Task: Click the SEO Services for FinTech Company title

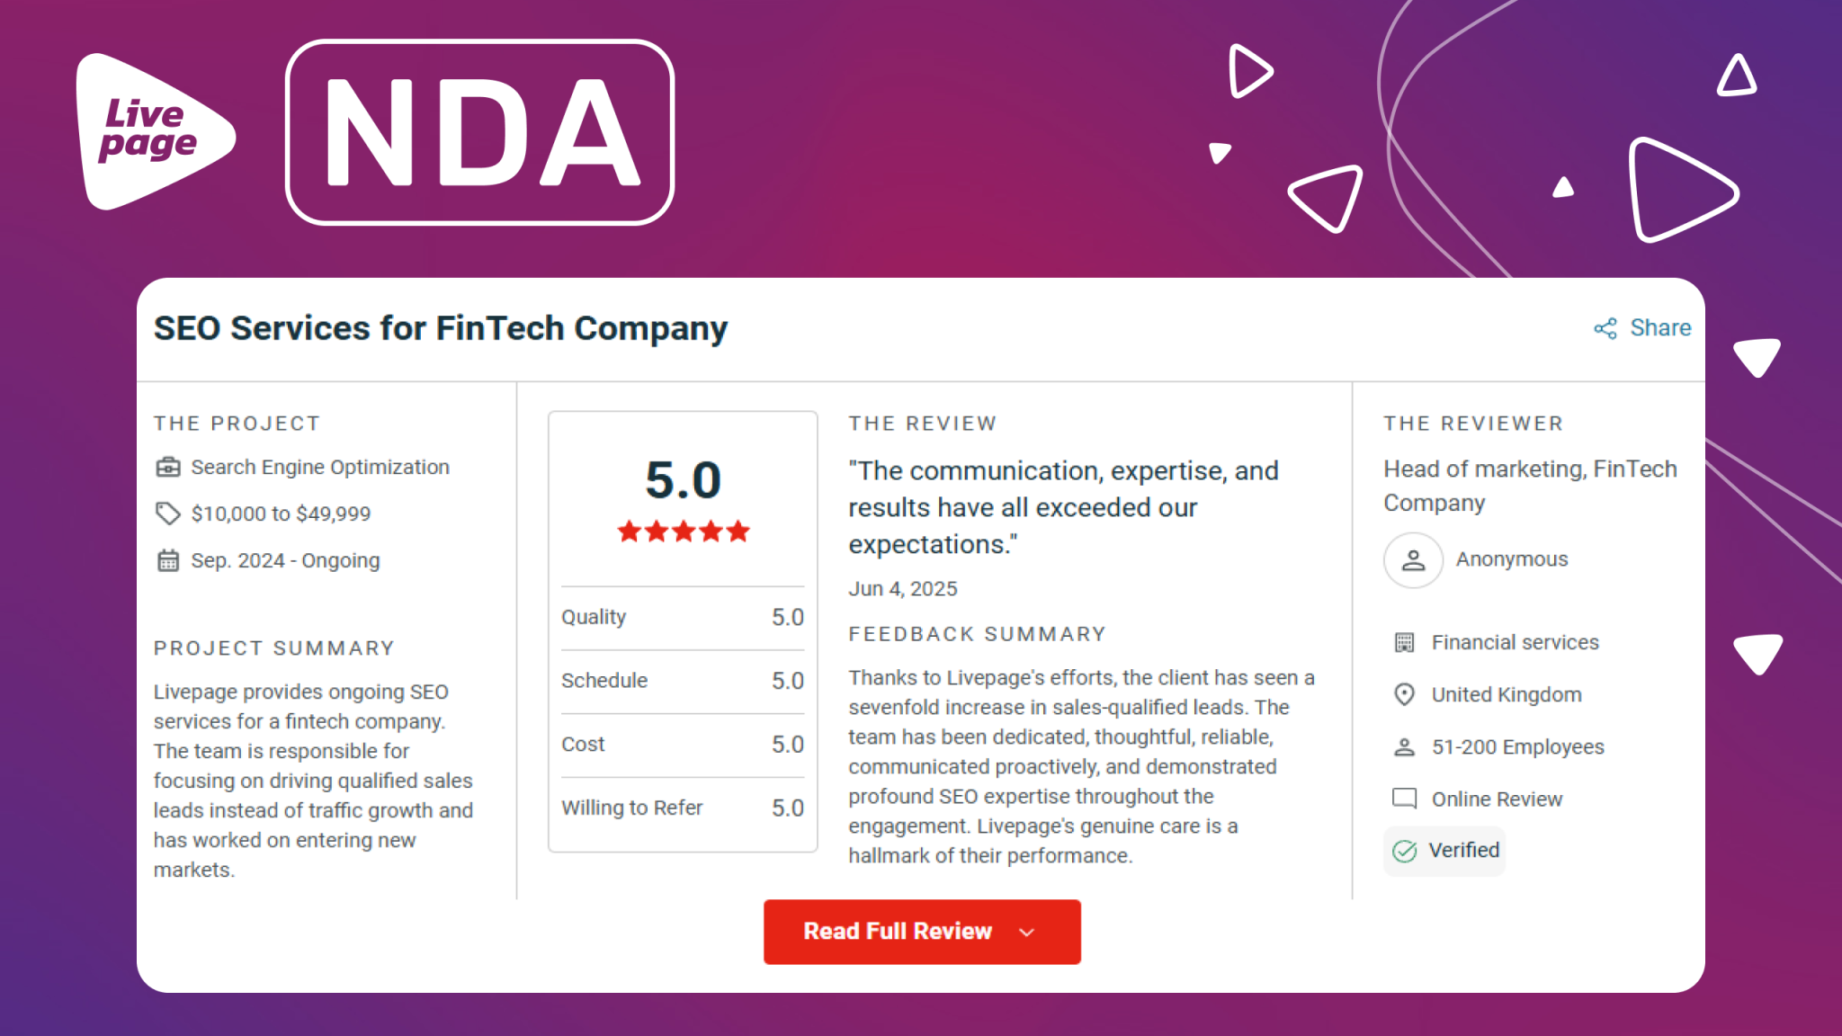Action: coord(440,328)
